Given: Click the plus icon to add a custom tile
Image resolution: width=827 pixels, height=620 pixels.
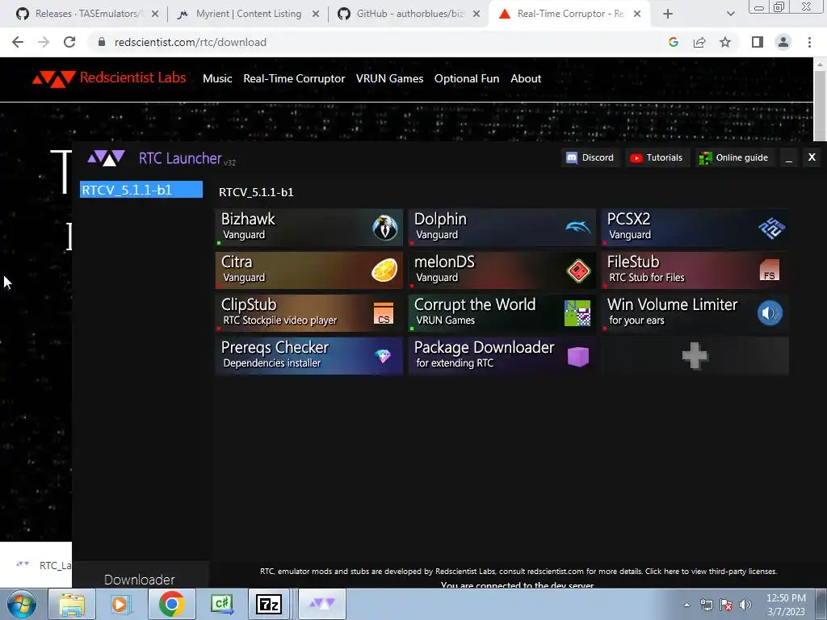Looking at the screenshot, I should 695,356.
